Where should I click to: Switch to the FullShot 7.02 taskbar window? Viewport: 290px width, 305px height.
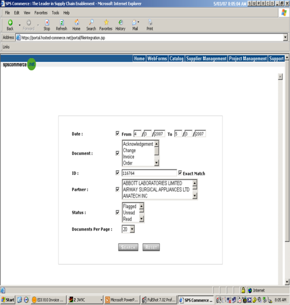pyautogui.click(x=159, y=300)
